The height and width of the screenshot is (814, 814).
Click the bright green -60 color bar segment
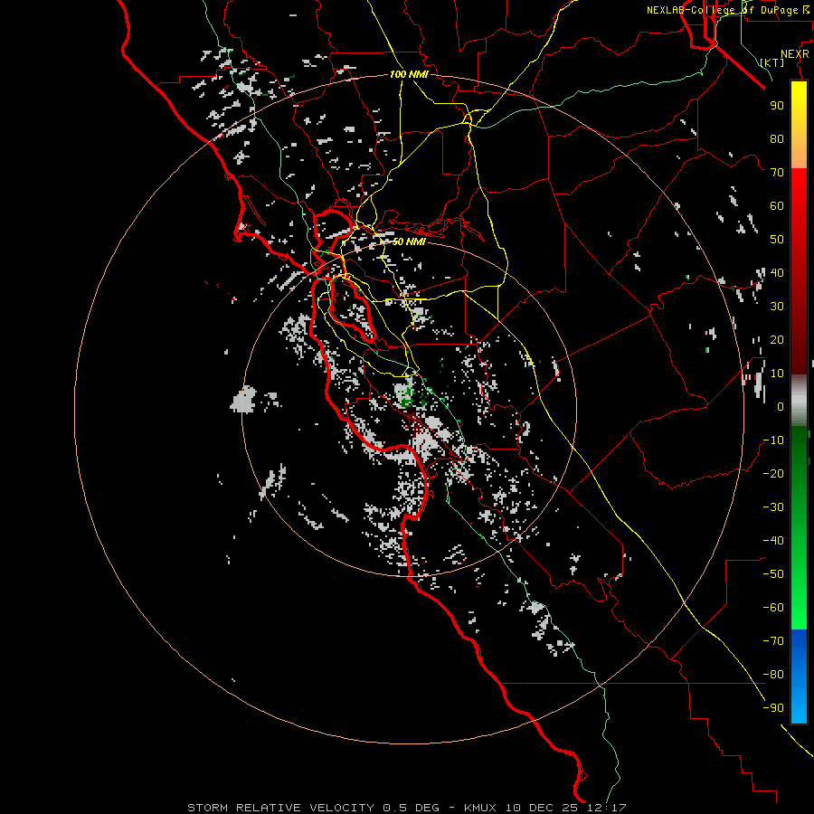(x=799, y=612)
